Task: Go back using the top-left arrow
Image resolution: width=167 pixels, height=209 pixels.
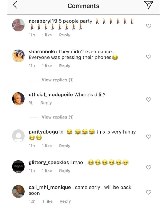Action: tap(15, 5)
